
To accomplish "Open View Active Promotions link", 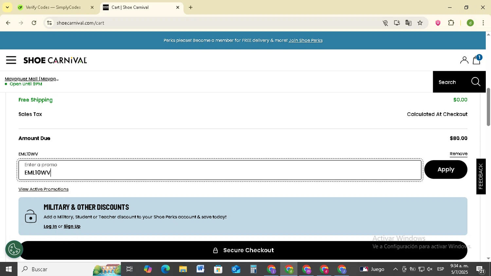I will 44,189.
